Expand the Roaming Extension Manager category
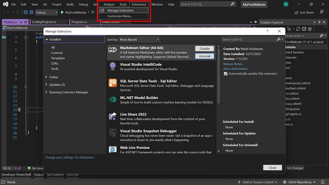 (x=46, y=92)
